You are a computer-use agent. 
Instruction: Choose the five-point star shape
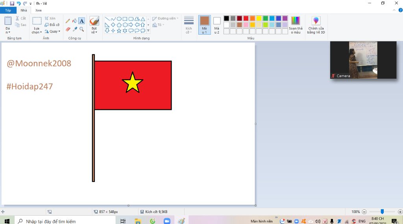[119, 31]
